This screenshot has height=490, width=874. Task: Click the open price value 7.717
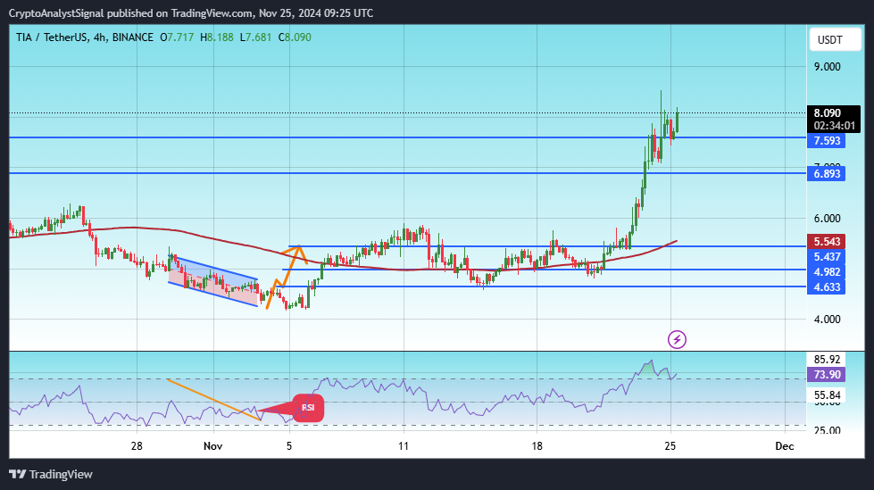point(180,37)
